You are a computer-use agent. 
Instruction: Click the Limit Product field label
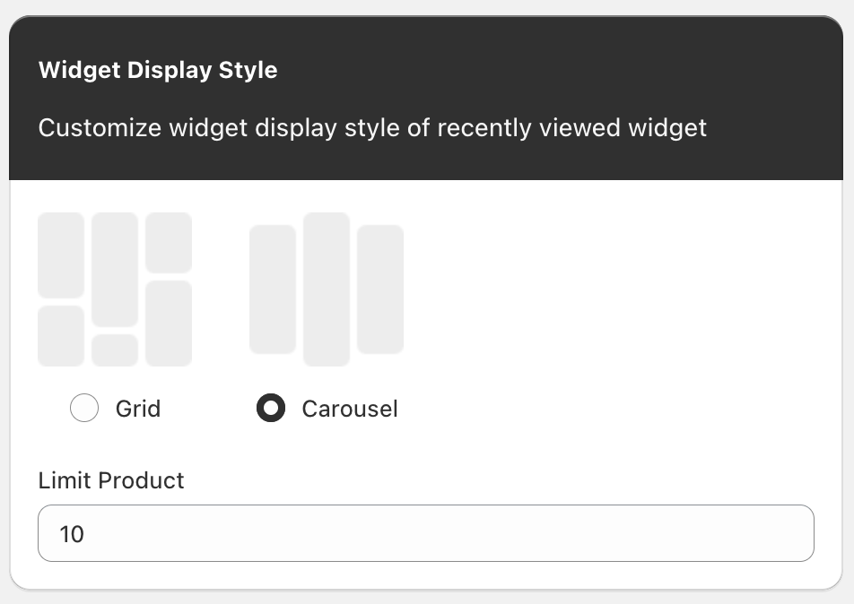[x=111, y=480]
